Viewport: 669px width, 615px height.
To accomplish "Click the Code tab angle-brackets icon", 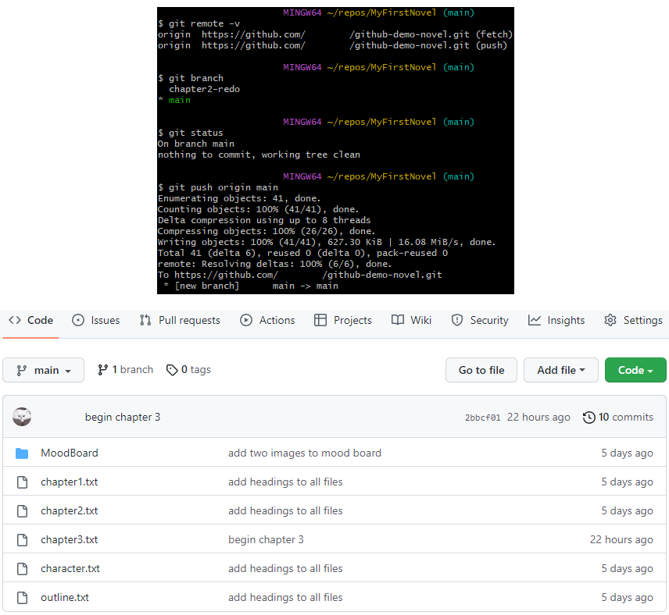I will (15, 320).
